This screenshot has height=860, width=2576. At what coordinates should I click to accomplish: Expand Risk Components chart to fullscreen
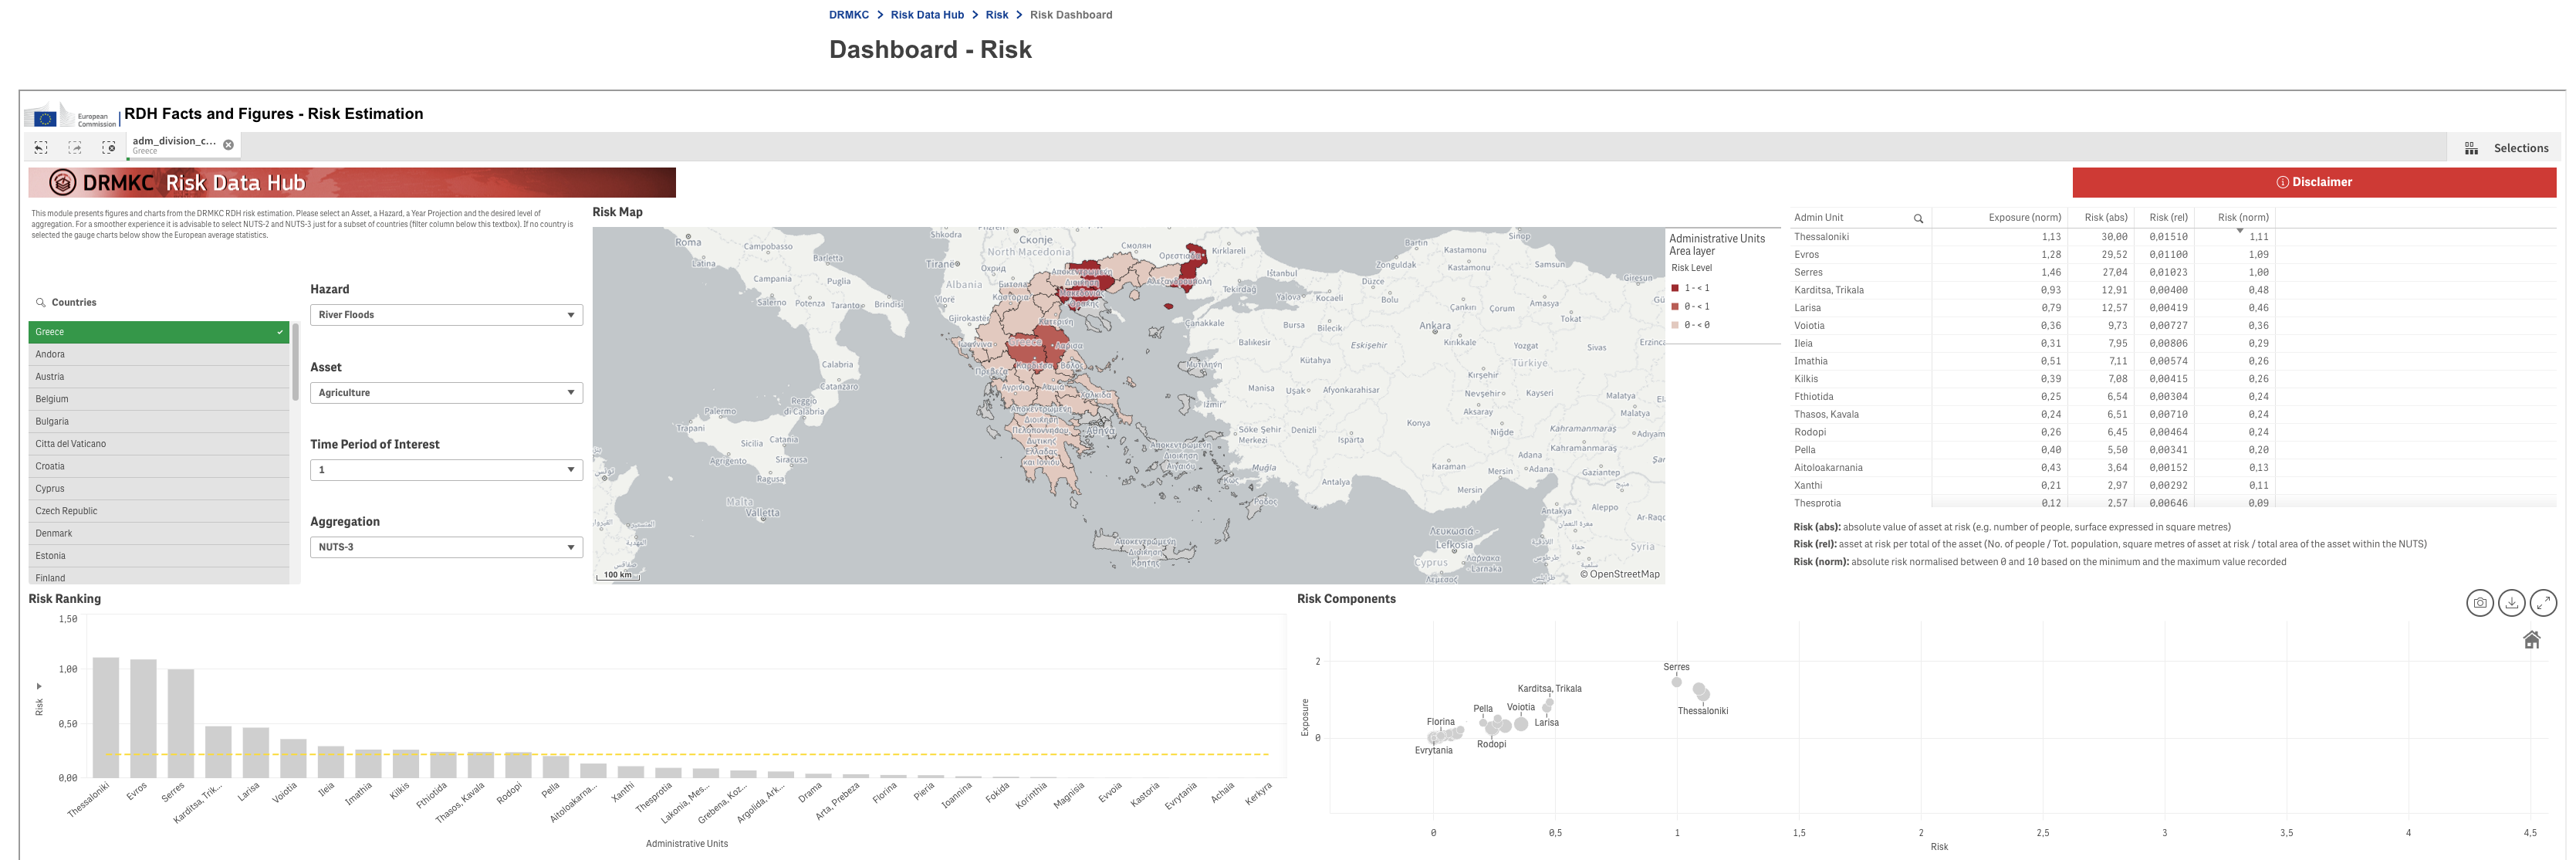(2543, 603)
